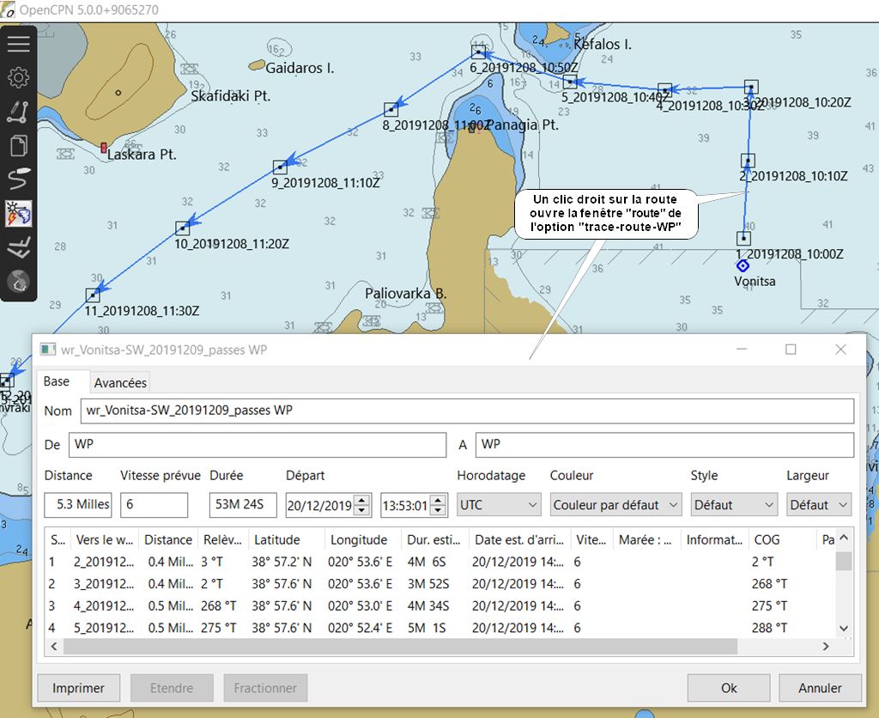Switch to the Avancées tab

pos(120,383)
